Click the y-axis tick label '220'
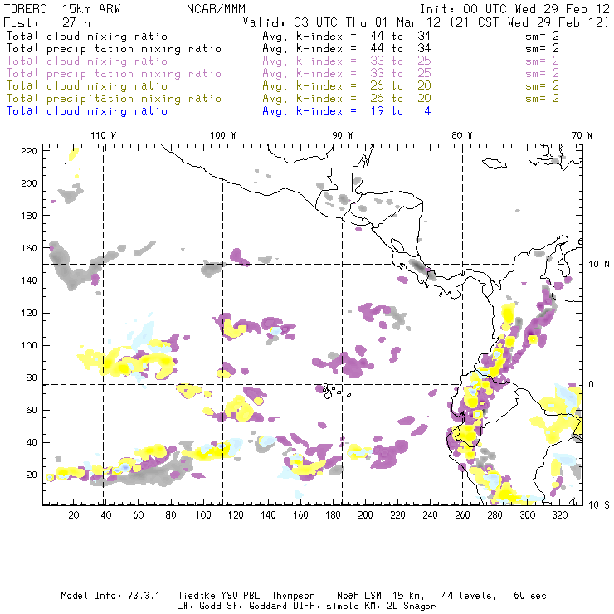The height and width of the screenshot is (614, 614). click(29, 151)
